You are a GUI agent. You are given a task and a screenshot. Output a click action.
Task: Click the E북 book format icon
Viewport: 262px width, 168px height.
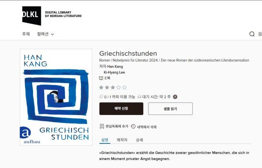tap(101, 78)
